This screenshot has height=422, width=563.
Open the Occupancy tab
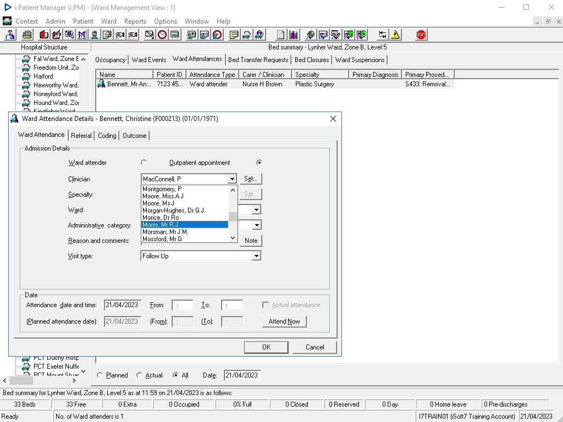click(x=110, y=60)
